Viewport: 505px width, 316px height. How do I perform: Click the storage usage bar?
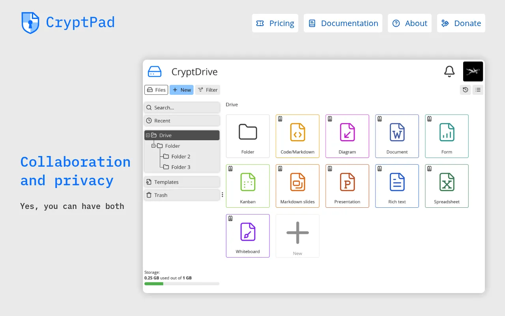182,284
